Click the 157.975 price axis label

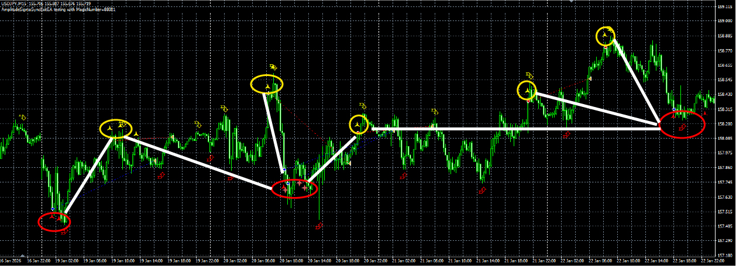click(725, 153)
